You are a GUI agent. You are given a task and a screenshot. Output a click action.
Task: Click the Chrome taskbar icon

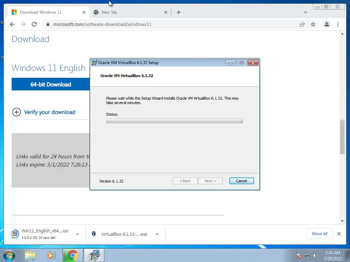72,255
